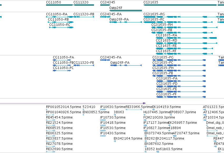This screenshot has height=153, width=224.
Task: Select cDNA RE27078.5prime
Action: [59, 144]
